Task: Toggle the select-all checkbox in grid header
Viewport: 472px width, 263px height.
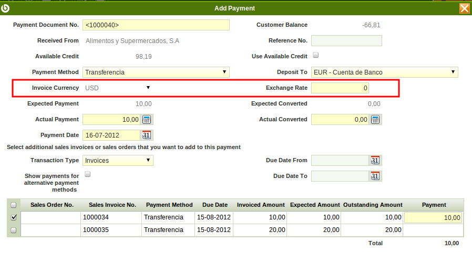Action: [x=14, y=205]
